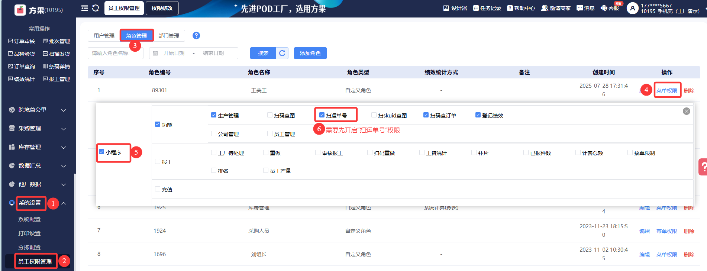The image size is (707, 271).
Task: Toggle the 小程序 checkbox
Action: click(x=101, y=152)
